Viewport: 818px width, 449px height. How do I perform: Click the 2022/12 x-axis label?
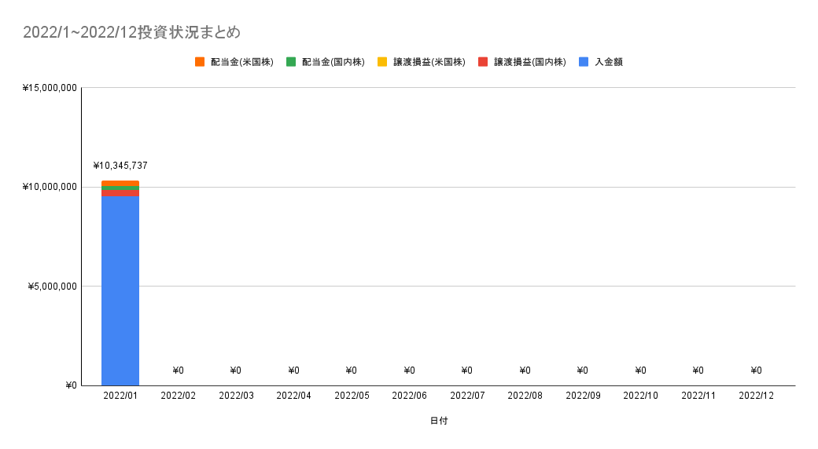(x=757, y=396)
